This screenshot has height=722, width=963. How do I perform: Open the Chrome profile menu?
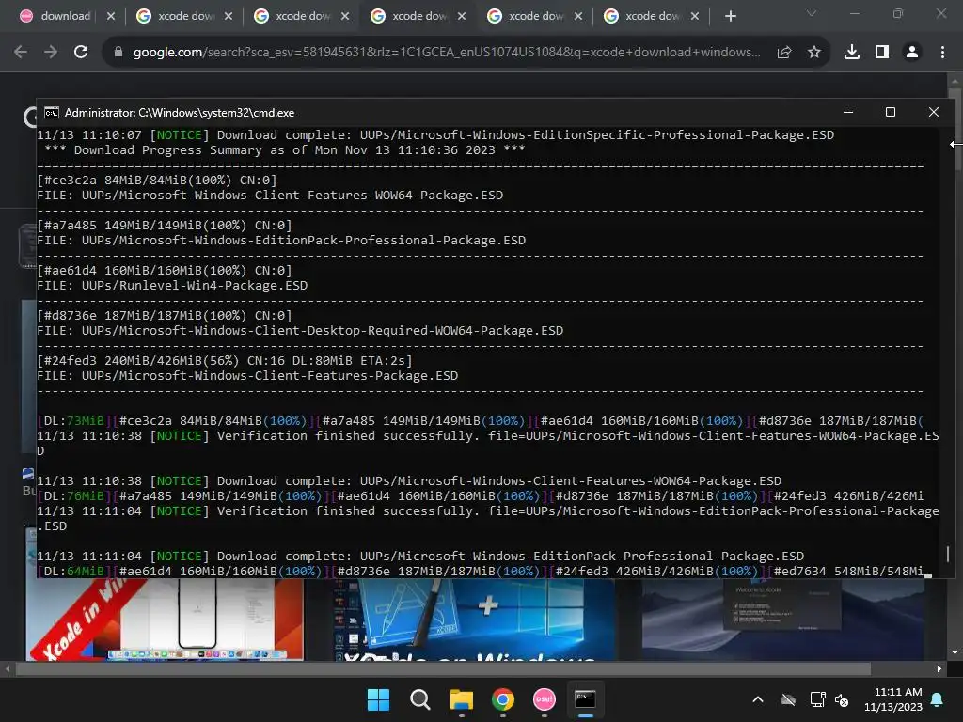pyautogui.click(x=912, y=53)
